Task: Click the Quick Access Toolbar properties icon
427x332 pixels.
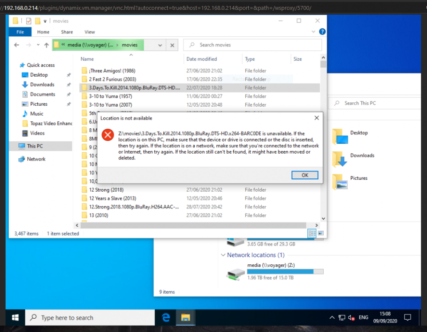Action: (28, 21)
